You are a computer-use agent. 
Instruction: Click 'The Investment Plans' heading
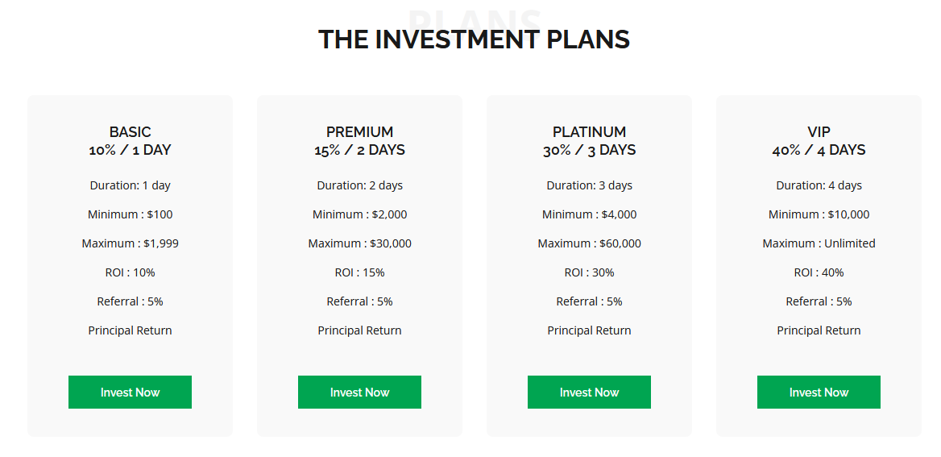coord(474,39)
